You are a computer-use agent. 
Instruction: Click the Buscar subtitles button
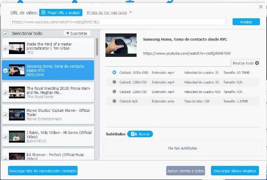[x=140, y=134]
